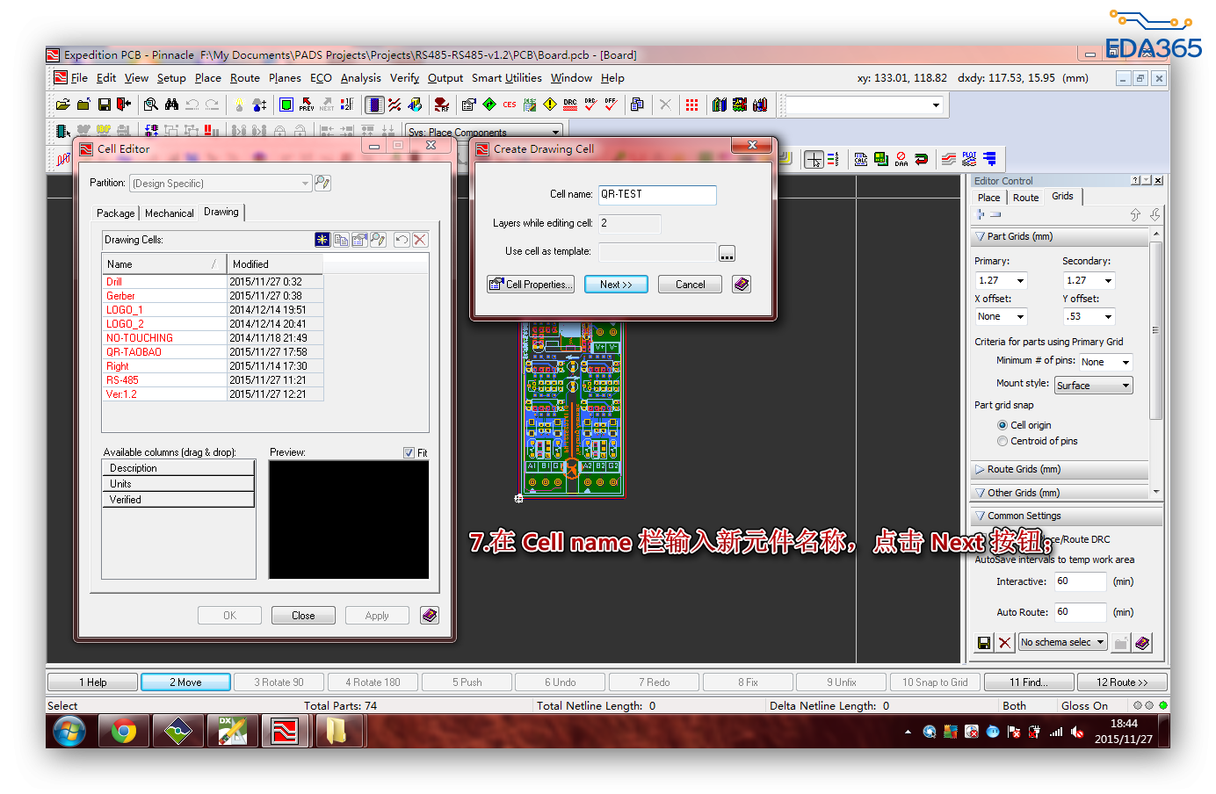This screenshot has width=1216, height=794.
Task: Switch to the Mechanical tab
Action: click(x=169, y=213)
